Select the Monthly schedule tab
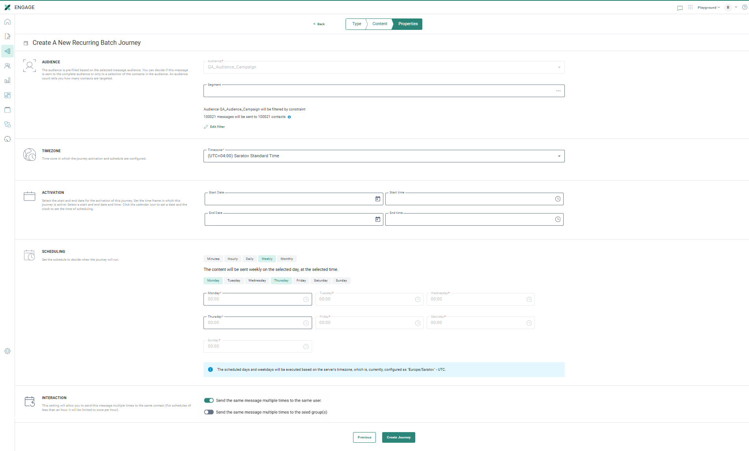 point(287,259)
